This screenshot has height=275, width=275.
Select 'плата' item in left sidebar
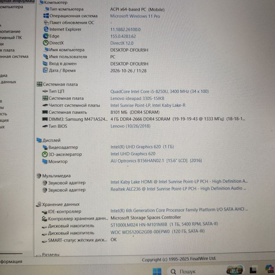pyautogui.click(x=7, y=50)
